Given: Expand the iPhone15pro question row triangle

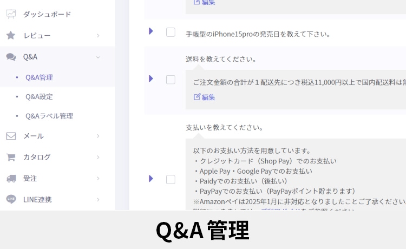Looking at the screenshot, I should 151,31.
